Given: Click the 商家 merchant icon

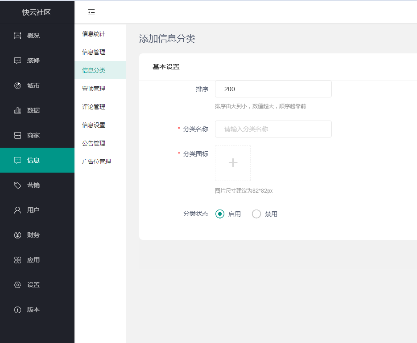Looking at the screenshot, I should click(x=18, y=135).
